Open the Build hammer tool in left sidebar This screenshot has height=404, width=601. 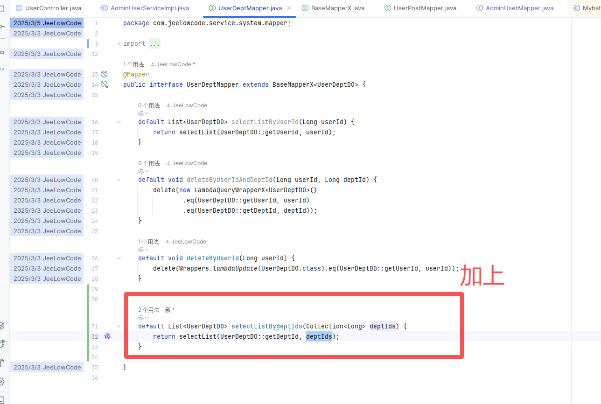point(2,362)
